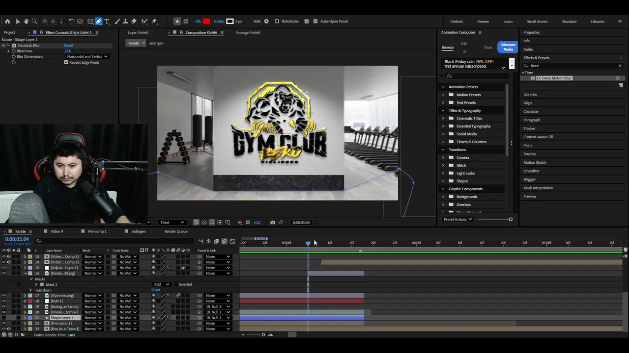The height and width of the screenshot is (353, 629).
Task: Select the Roto Brush tool
Action: coord(144,22)
